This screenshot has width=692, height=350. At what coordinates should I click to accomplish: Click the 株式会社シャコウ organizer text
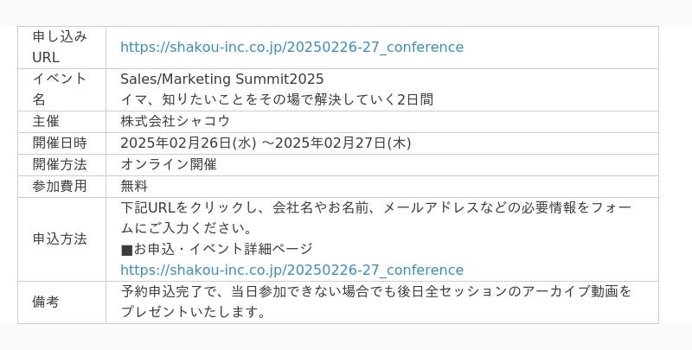(176, 121)
